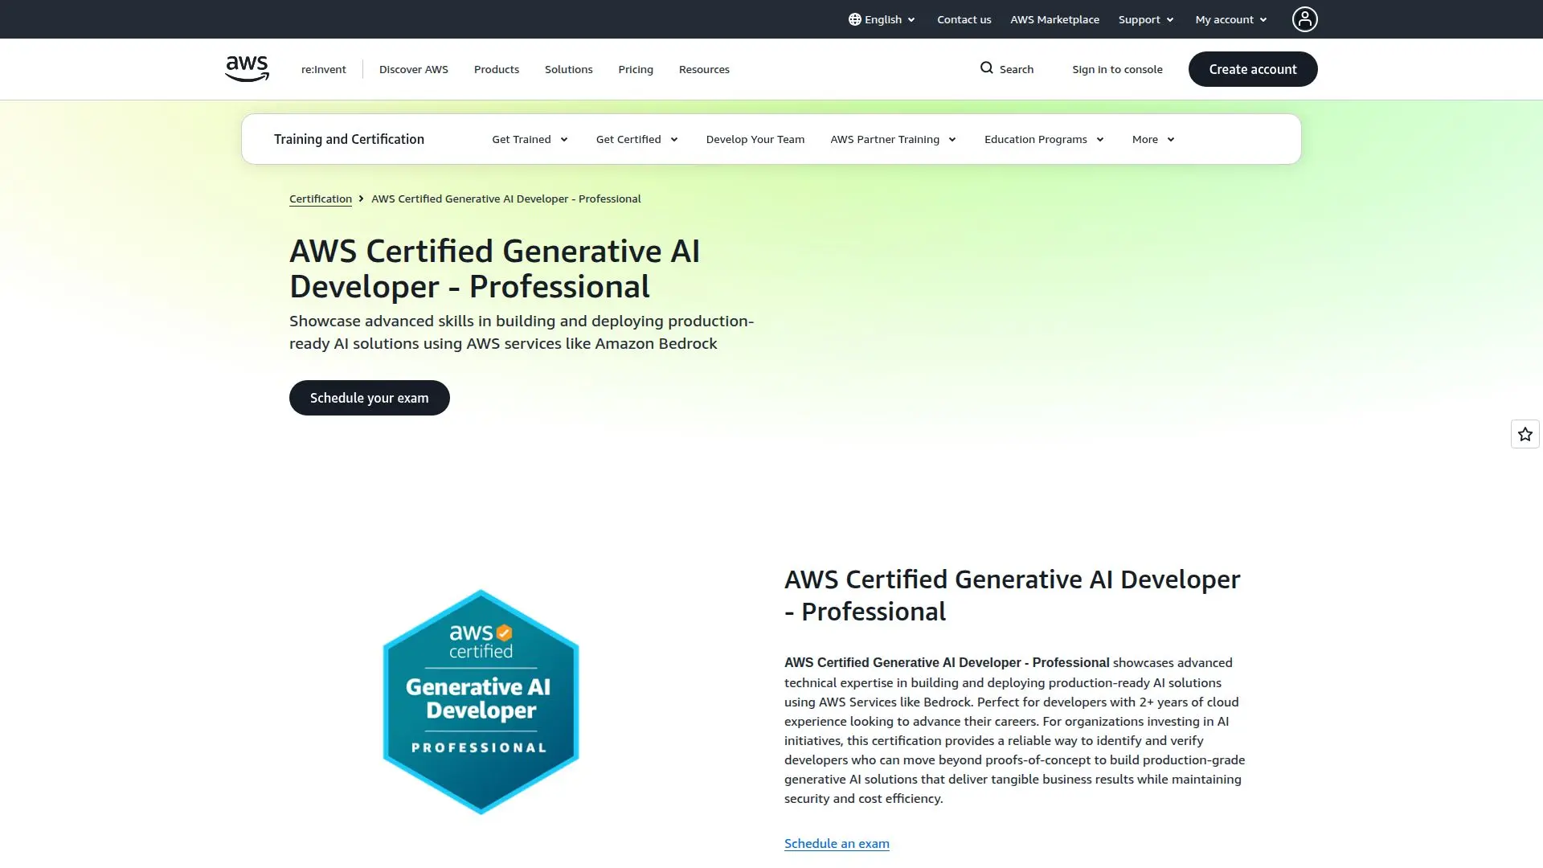Click the globe language icon
The width and height of the screenshot is (1543, 868).
point(854,19)
